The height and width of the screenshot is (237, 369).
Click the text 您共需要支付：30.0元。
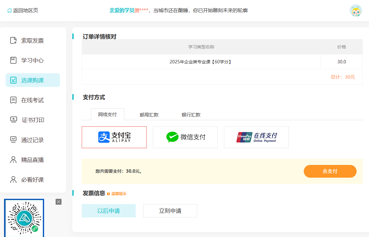119,171
